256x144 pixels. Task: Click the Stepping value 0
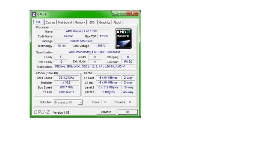click(x=128, y=57)
